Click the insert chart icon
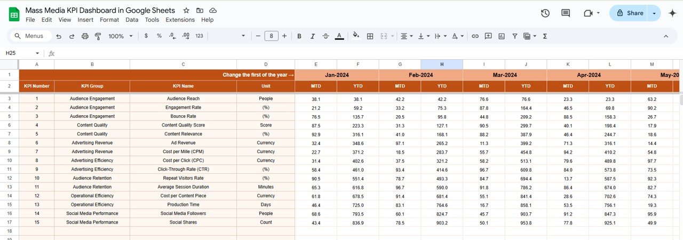The image size is (683, 240). click(x=502, y=36)
